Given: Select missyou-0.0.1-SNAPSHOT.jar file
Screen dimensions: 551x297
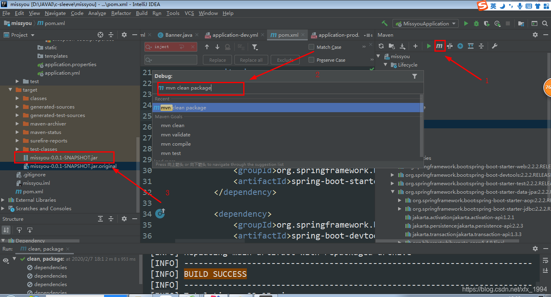Looking at the screenshot, I should click(x=64, y=158).
